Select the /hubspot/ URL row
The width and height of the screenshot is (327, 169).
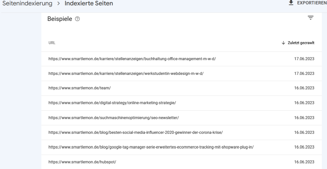coord(181,162)
